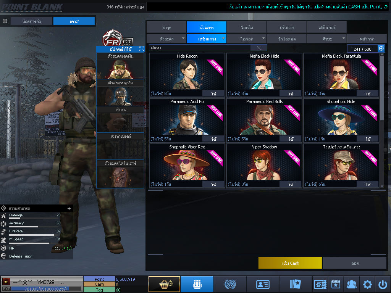Expand the ความสามารถ stats panel plus
This screenshot has width=391, height=293.
69,208
